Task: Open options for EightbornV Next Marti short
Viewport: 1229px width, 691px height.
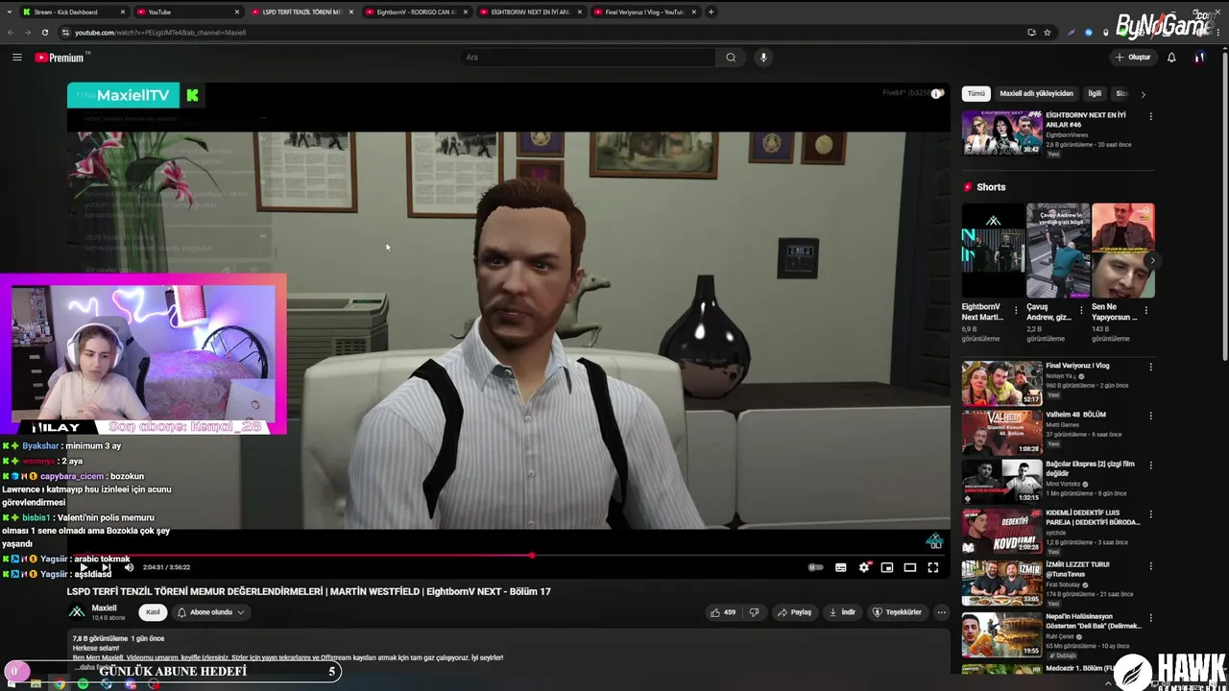Action: tap(1016, 310)
